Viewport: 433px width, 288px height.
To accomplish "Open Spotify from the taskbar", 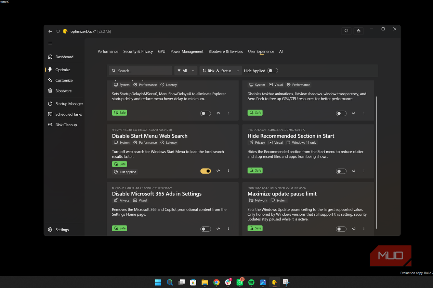I will pos(251,282).
